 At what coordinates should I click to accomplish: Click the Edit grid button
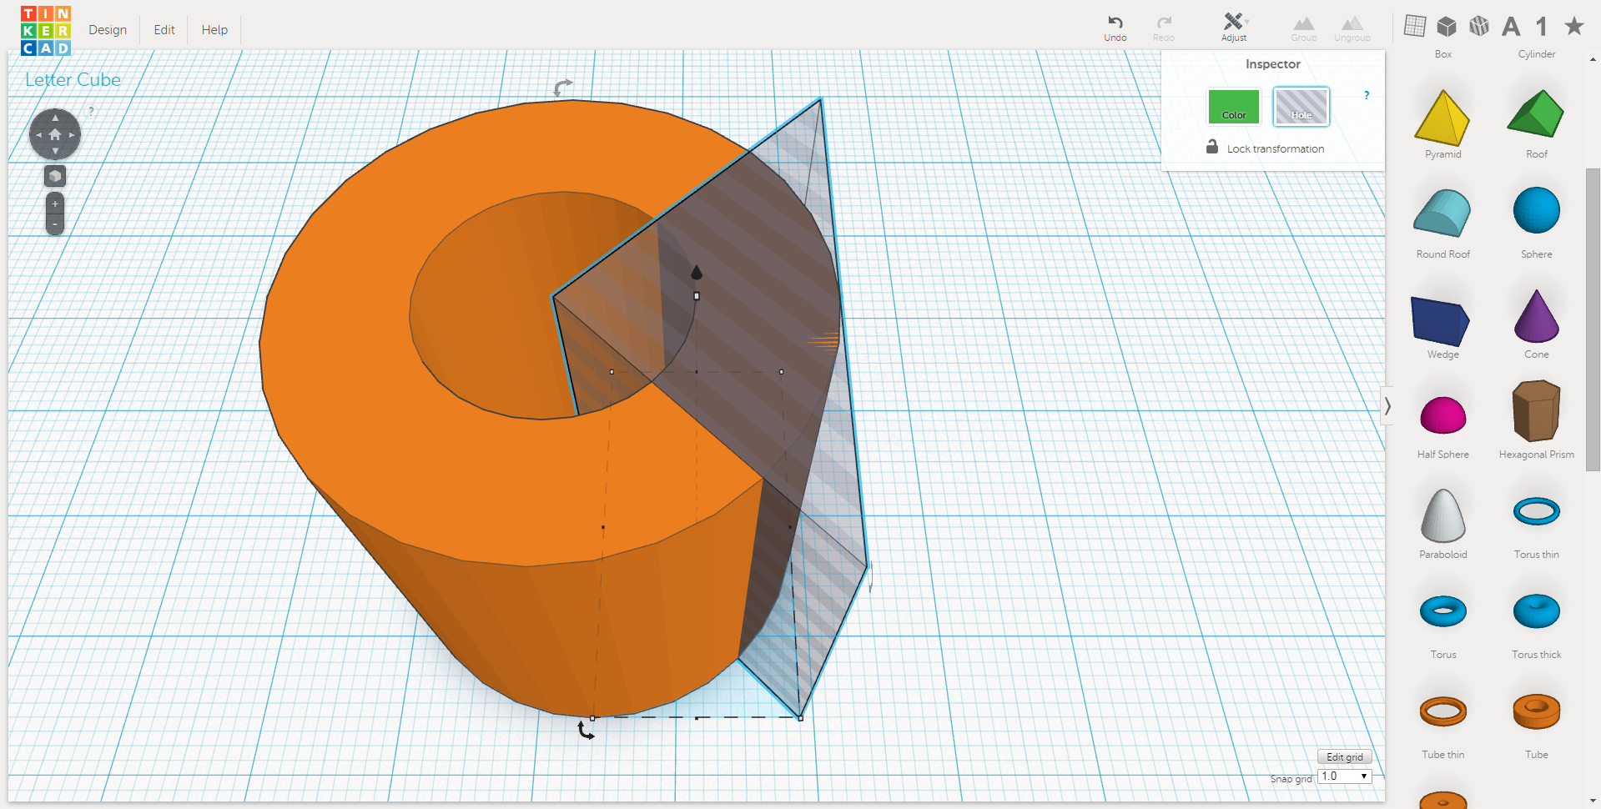tap(1343, 756)
